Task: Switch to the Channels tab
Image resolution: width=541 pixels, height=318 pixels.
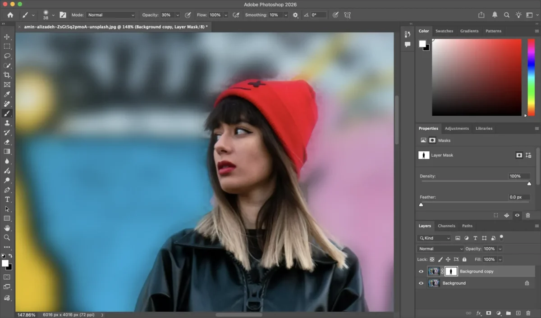Action: point(446,226)
